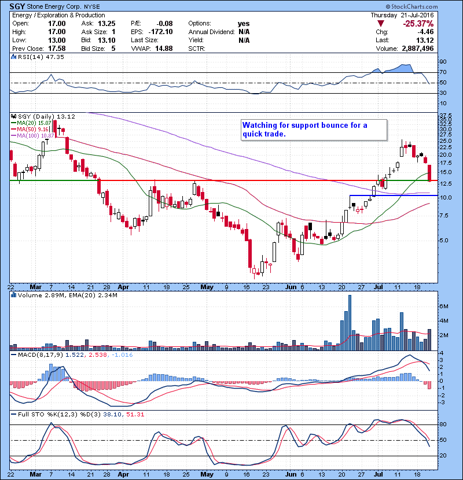
Task: Click the Bid price 13.10
Action: click(106, 40)
